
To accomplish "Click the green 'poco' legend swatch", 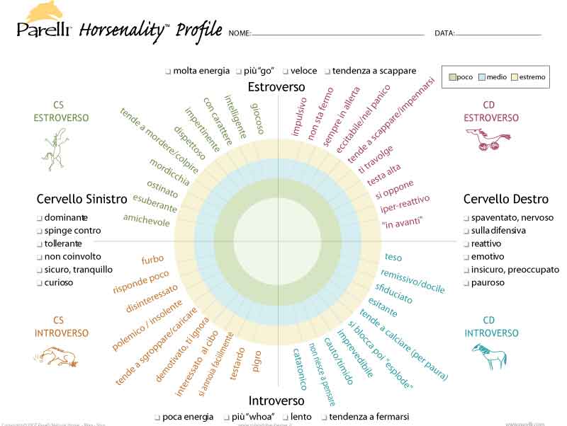I will [x=452, y=77].
